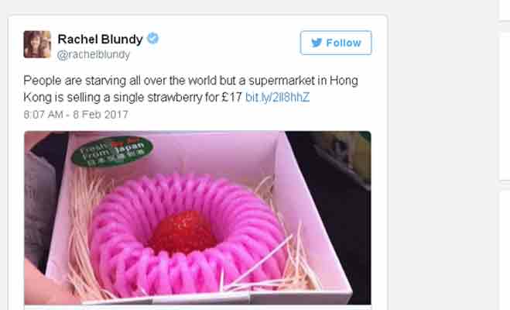Click the 8:07 AM time text
This screenshot has height=310, width=510.
coord(43,115)
